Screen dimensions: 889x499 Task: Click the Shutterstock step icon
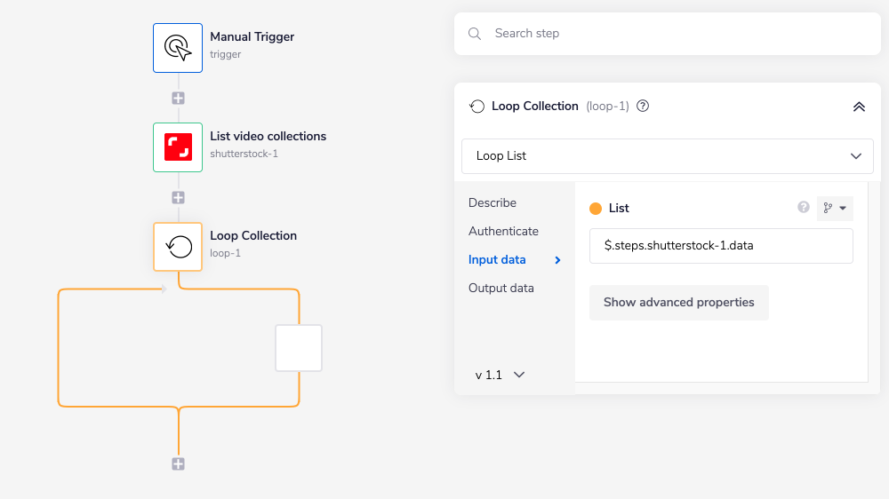pyautogui.click(x=178, y=147)
